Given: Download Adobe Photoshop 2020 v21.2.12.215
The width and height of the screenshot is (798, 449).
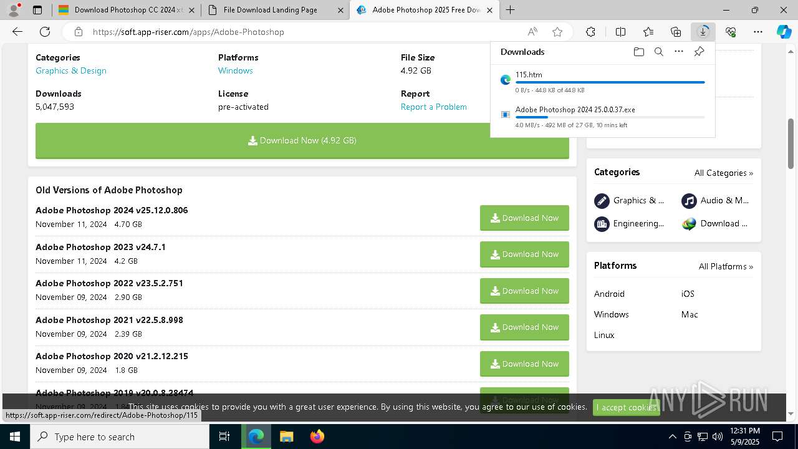Looking at the screenshot, I should (x=524, y=364).
